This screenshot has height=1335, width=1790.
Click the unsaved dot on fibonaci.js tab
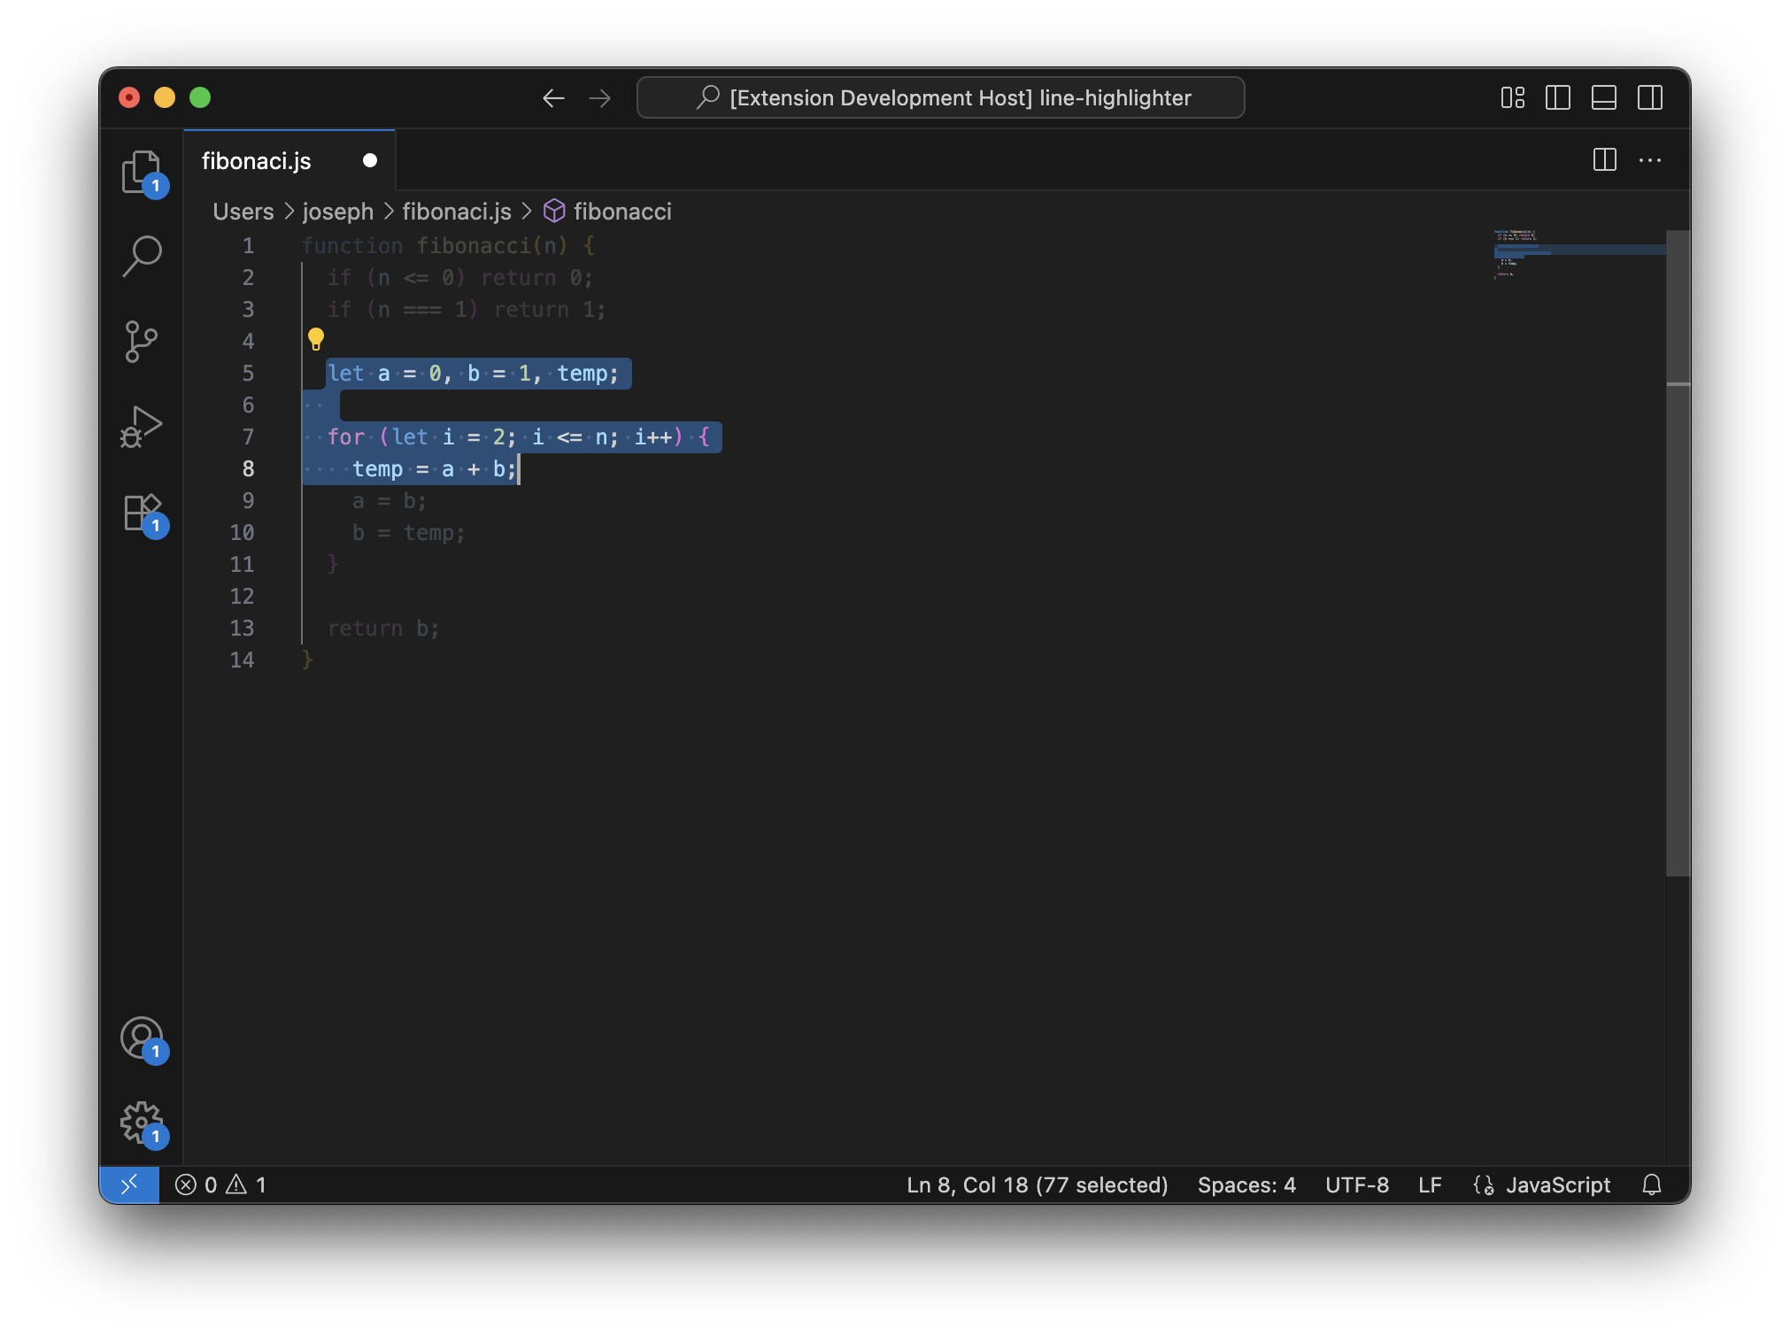(370, 160)
